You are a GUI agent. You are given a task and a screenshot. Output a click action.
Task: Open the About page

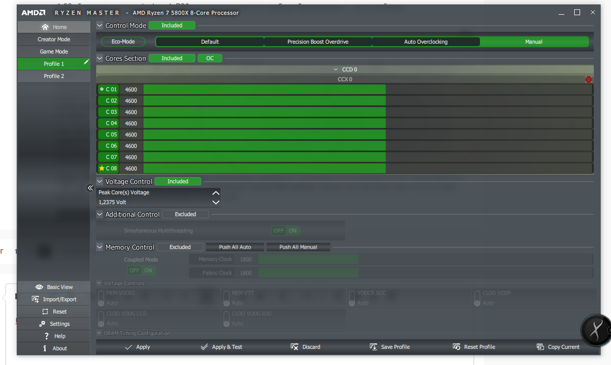(x=54, y=348)
